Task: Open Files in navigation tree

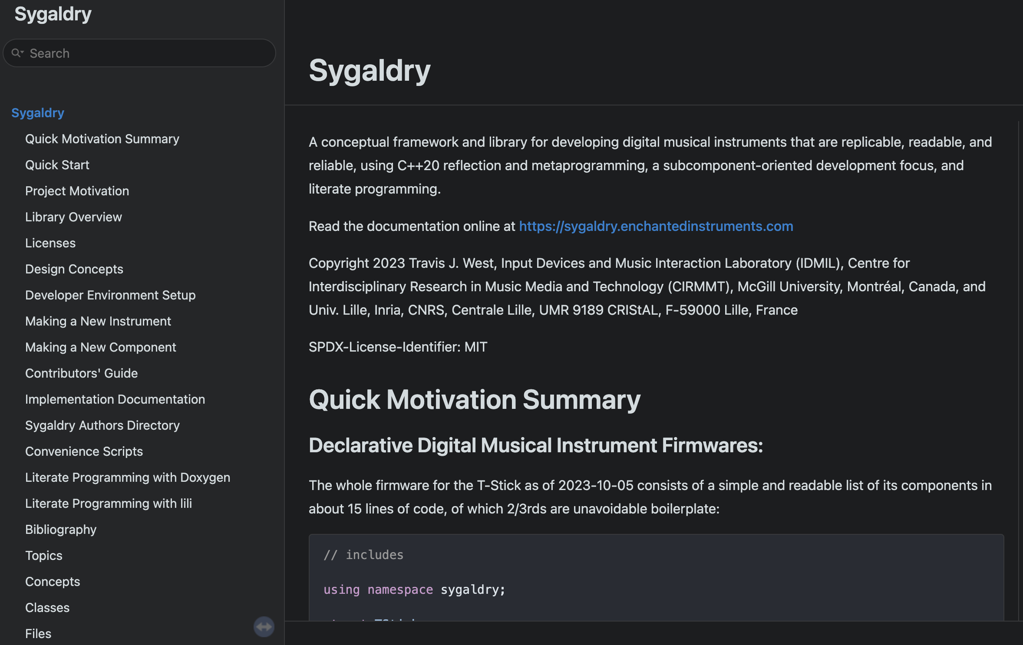Action: coord(38,634)
